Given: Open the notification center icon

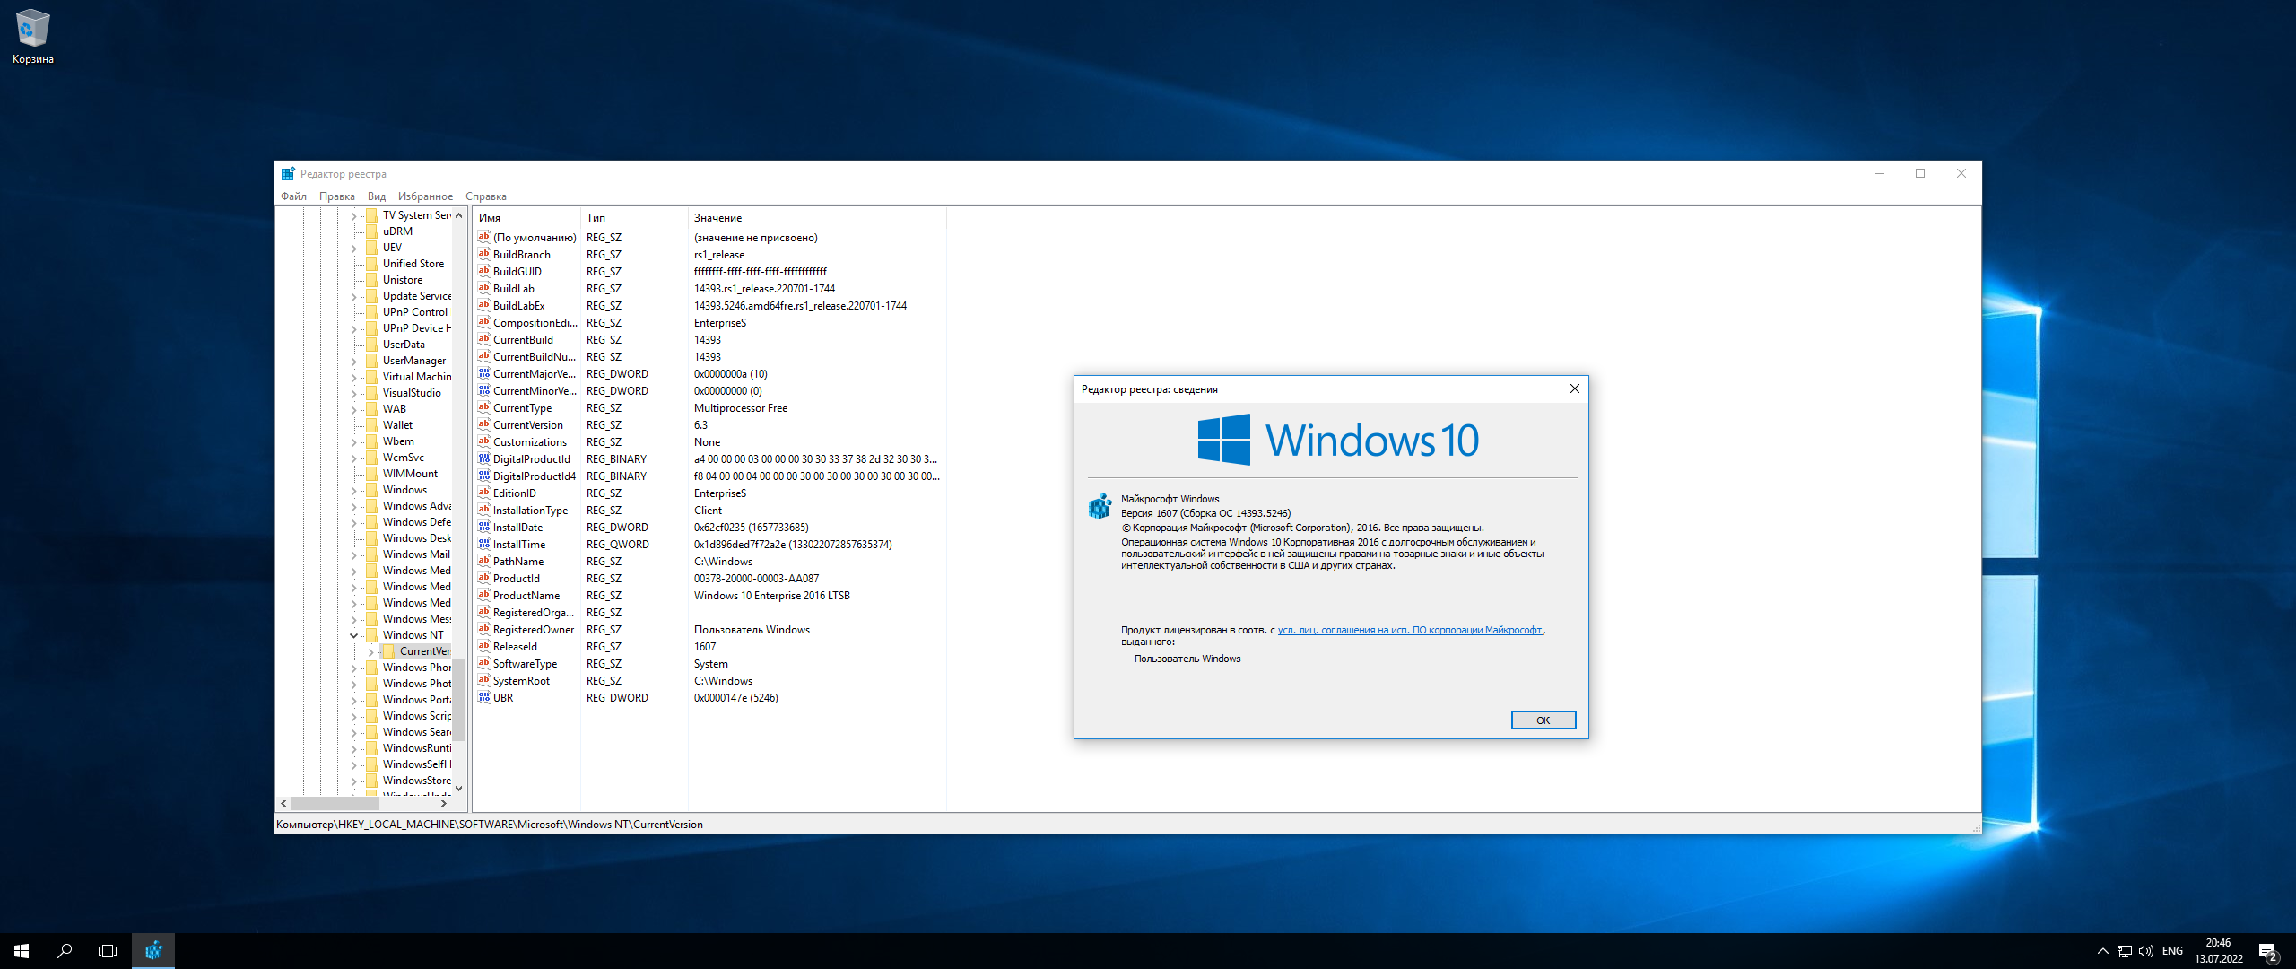Looking at the screenshot, I should pos(2268,951).
